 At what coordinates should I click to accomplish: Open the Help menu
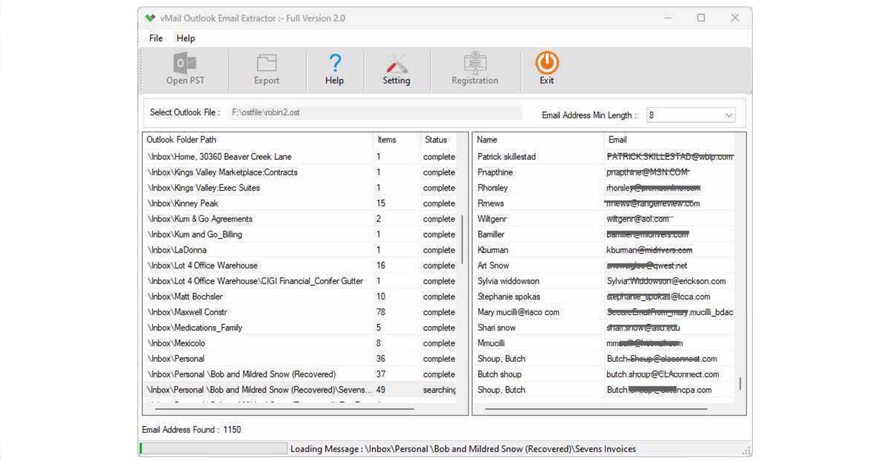[186, 38]
